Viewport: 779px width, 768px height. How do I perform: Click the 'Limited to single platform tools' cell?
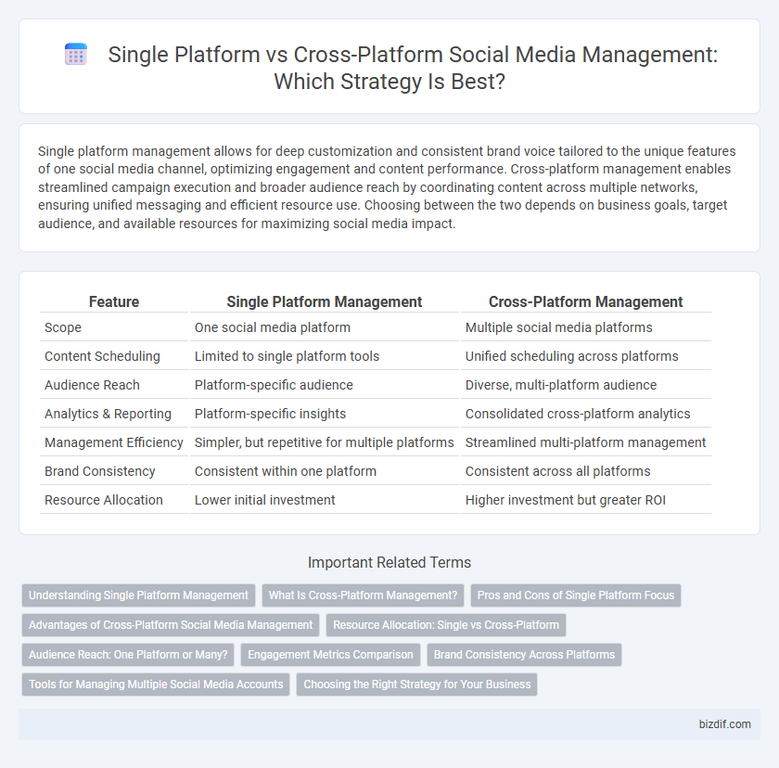click(x=287, y=356)
